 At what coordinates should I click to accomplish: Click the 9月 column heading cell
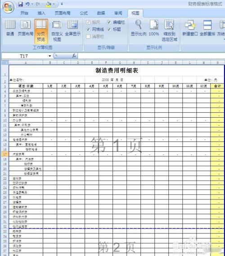click(x=162, y=86)
